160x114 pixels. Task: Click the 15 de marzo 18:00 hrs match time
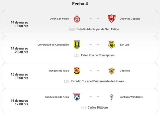pyautogui.click(x=19, y=76)
